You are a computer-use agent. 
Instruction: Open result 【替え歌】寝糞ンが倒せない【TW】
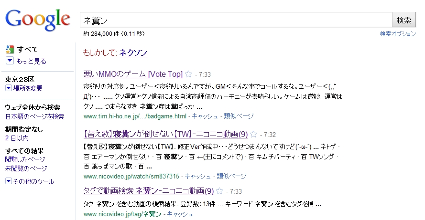pyautogui.click(x=165, y=134)
